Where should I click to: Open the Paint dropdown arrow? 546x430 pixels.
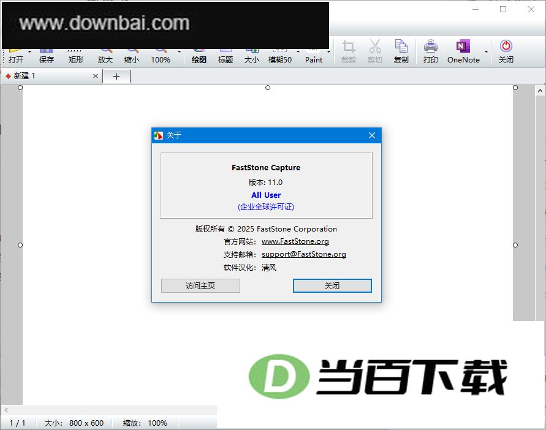pos(328,52)
